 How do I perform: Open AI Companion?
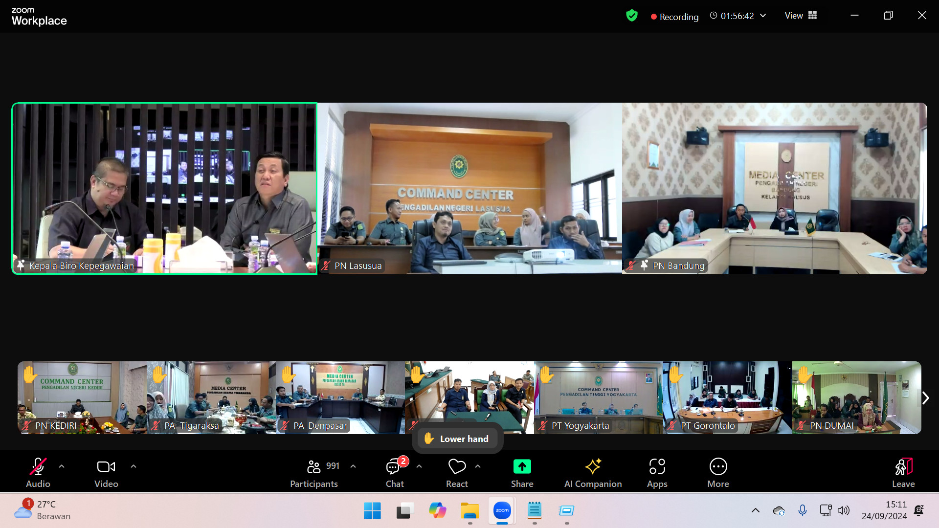(x=593, y=472)
